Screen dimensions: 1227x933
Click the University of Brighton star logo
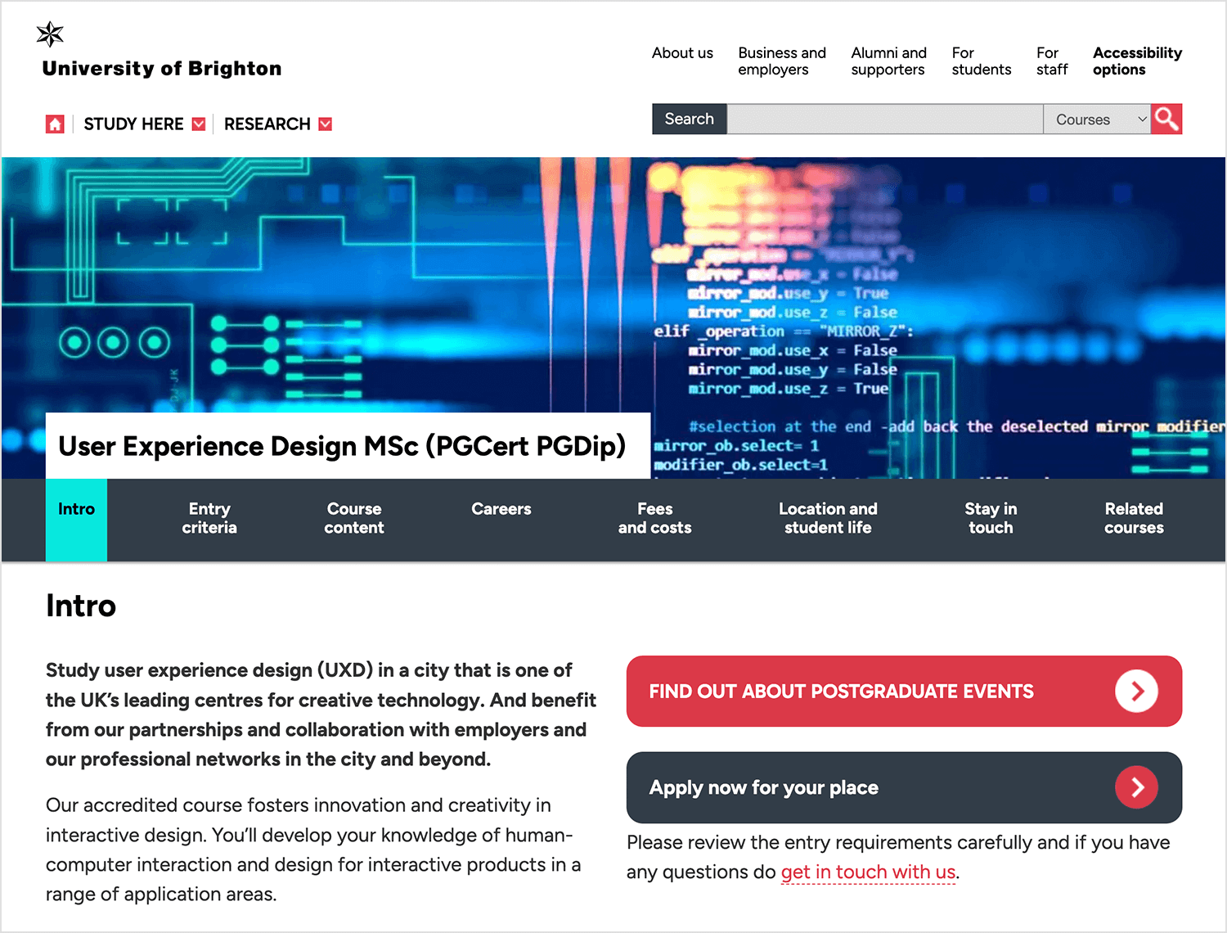click(x=50, y=34)
